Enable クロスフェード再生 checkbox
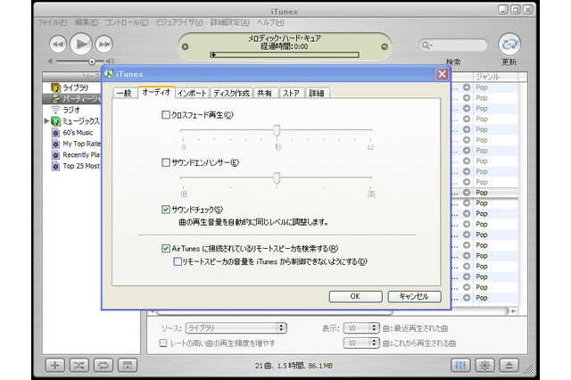Screen dimensions: 571x380 coord(165,115)
